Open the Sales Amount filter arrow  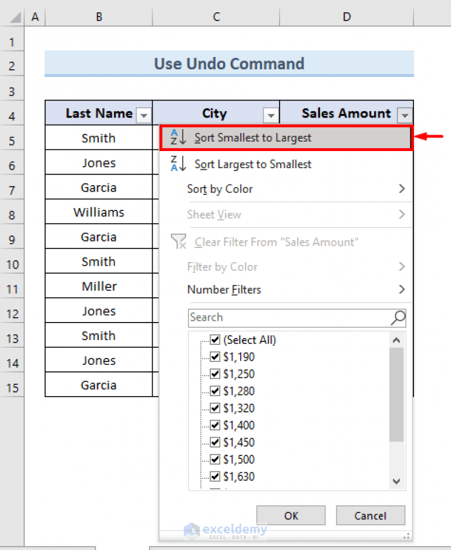[405, 116]
